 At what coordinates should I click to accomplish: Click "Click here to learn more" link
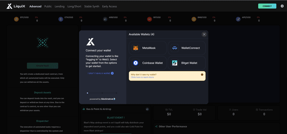tap(142, 77)
